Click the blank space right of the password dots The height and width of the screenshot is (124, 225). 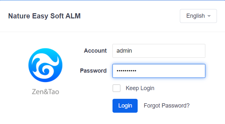(x=170, y=71)
